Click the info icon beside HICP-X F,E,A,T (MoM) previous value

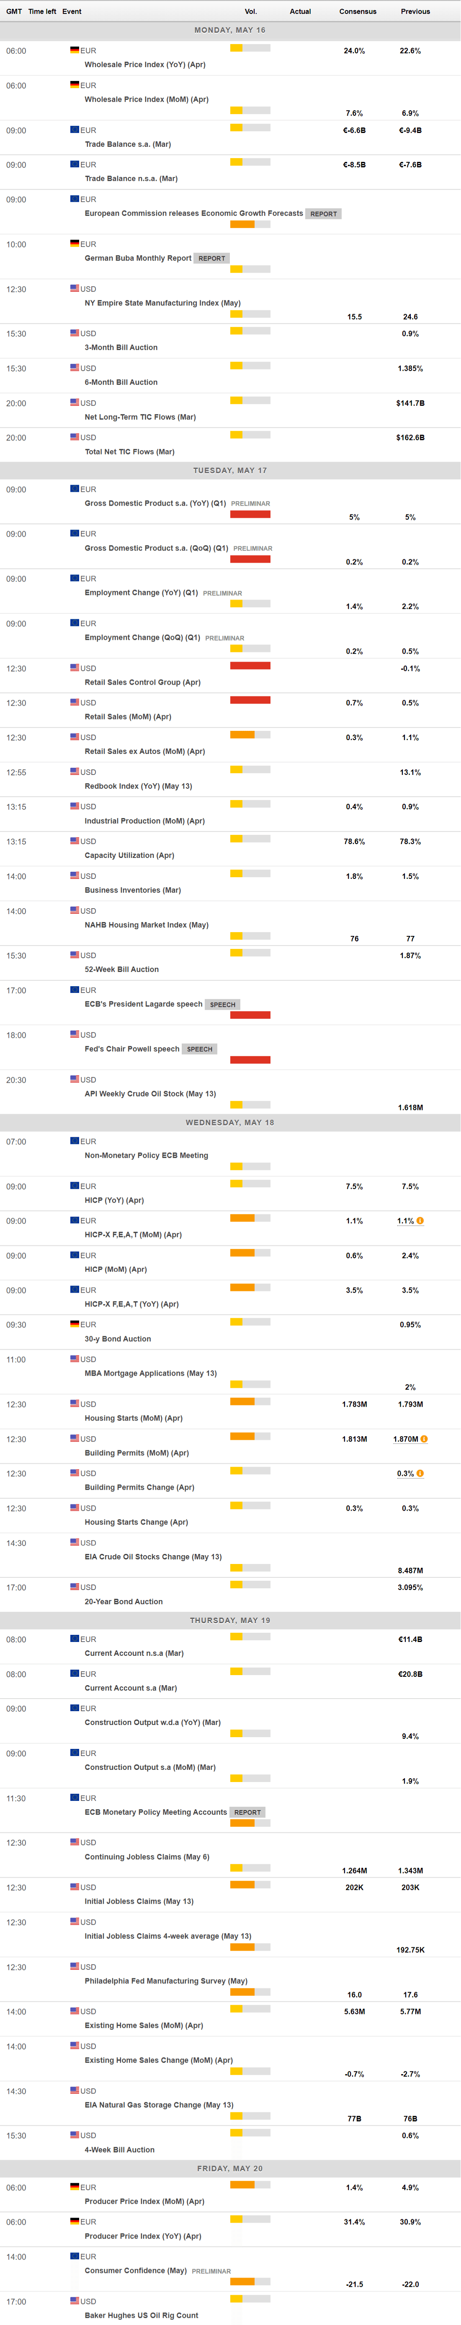(420, 1220)
